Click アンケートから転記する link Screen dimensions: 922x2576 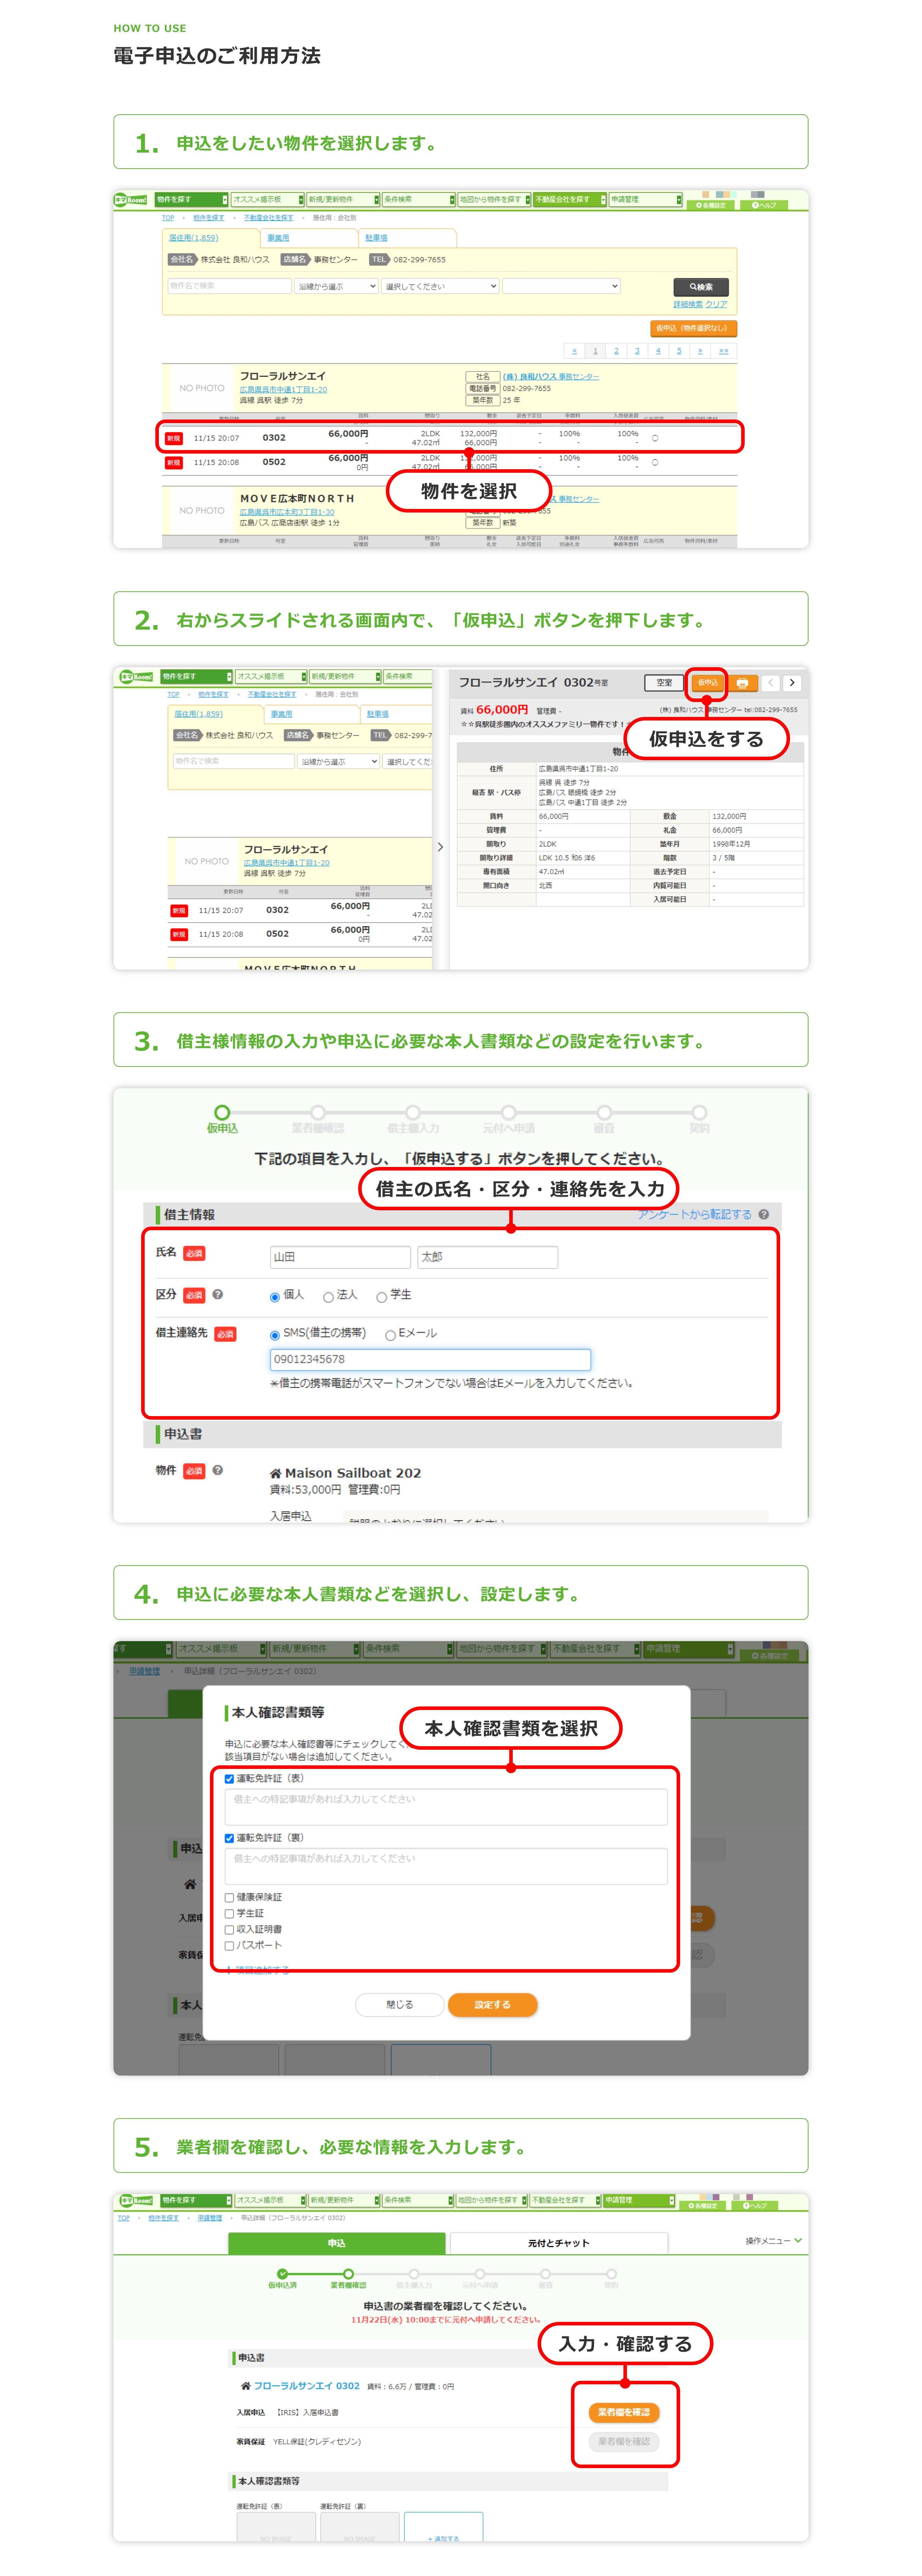pos(695,1214)
